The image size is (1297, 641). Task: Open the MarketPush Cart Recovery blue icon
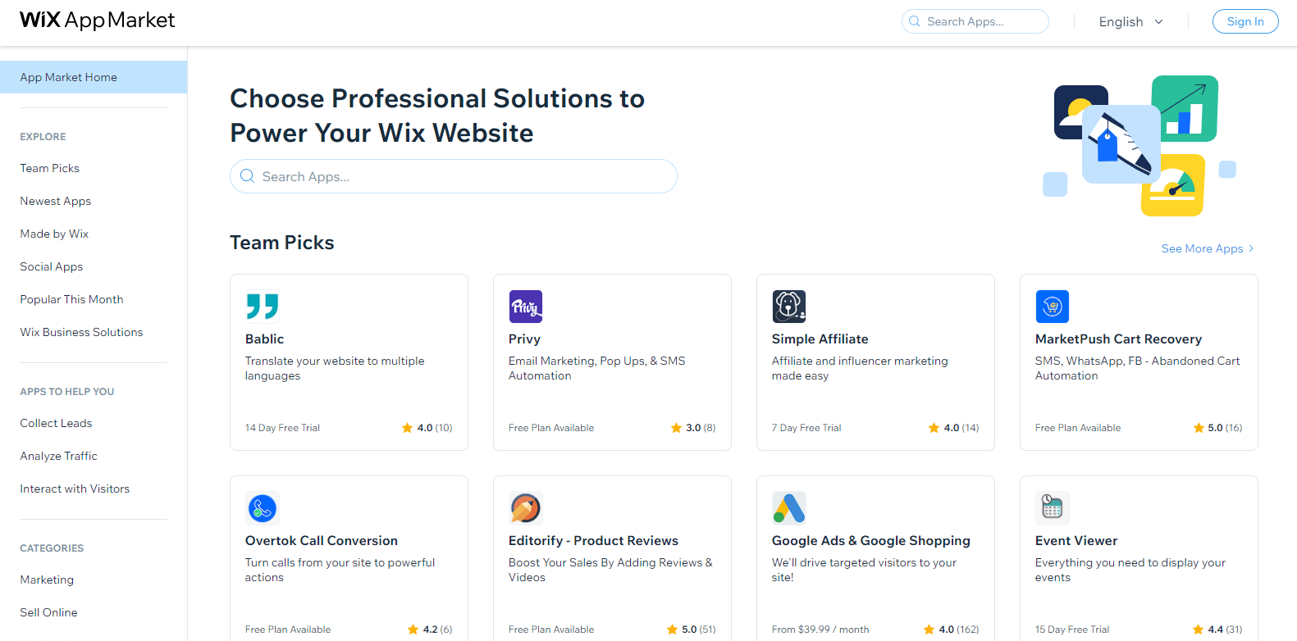(1053, 307)
